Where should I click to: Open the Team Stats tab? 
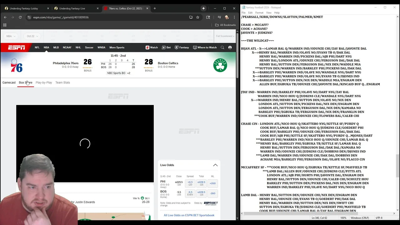pyautogui.click(x=62, y=82)
